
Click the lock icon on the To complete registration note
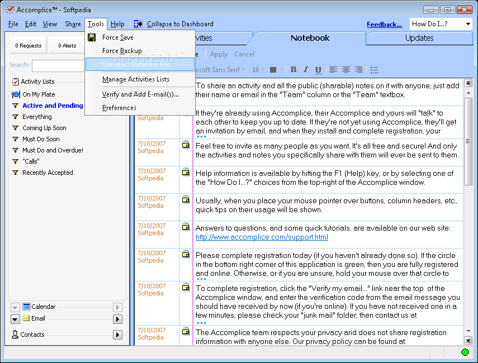186,287
